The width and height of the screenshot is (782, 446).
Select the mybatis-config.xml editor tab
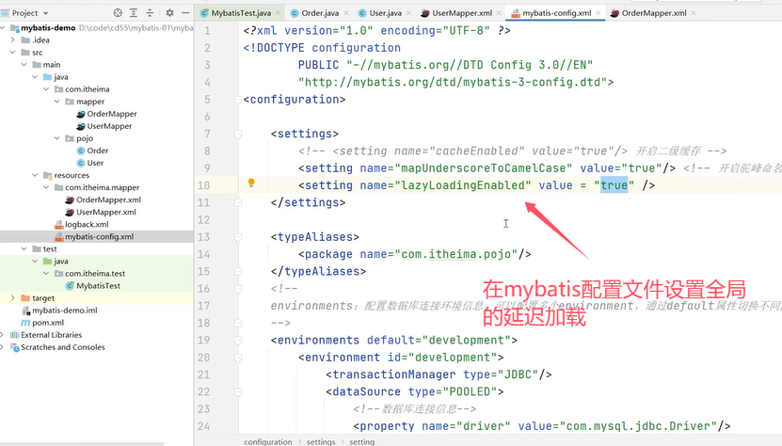[556, 13]
